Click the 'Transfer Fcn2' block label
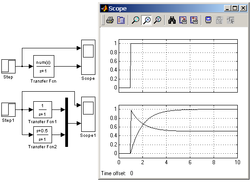Image resolution: width=251 pixels, height=182 pixels. pos(42,147)
